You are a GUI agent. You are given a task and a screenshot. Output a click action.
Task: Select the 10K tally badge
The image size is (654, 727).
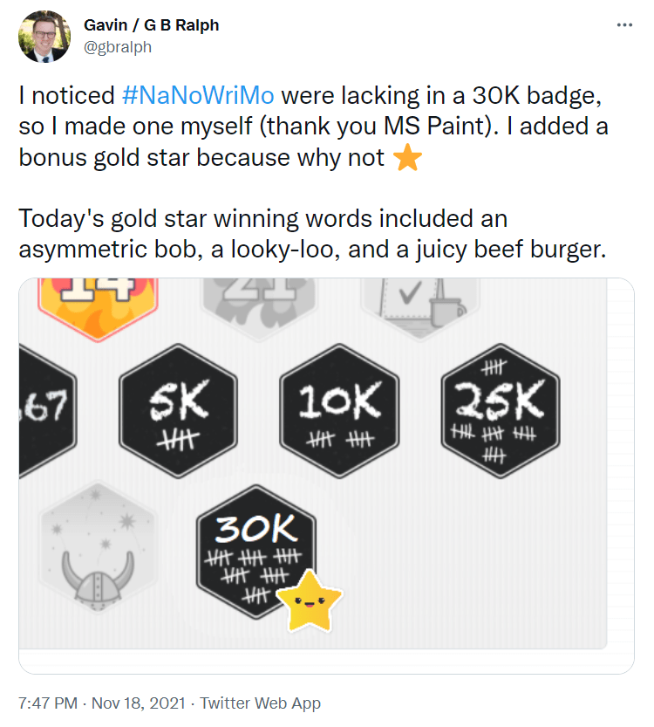click(x=338, y=410)
